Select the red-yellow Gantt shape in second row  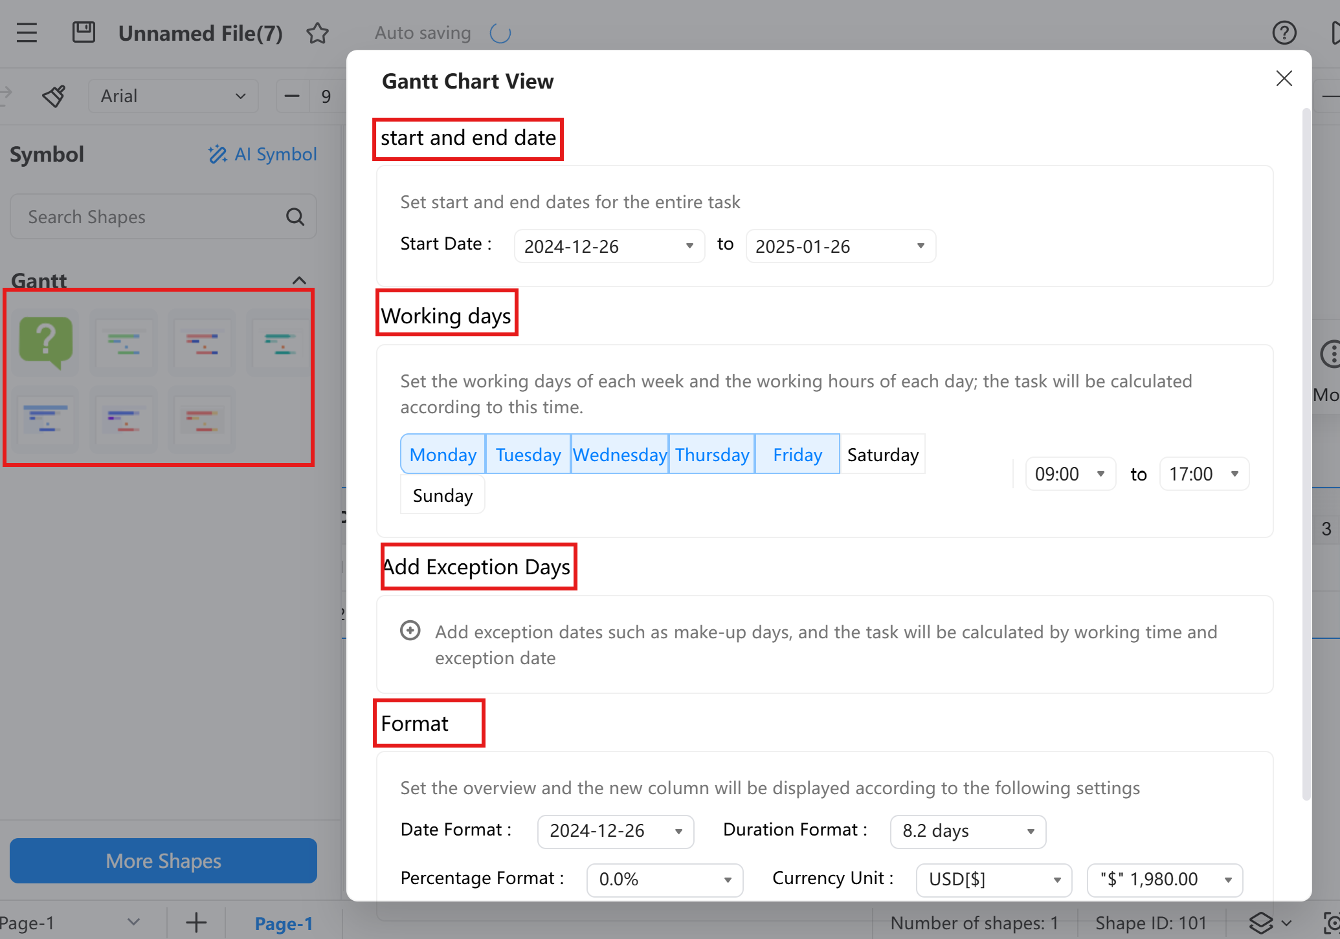coord(202,419)
